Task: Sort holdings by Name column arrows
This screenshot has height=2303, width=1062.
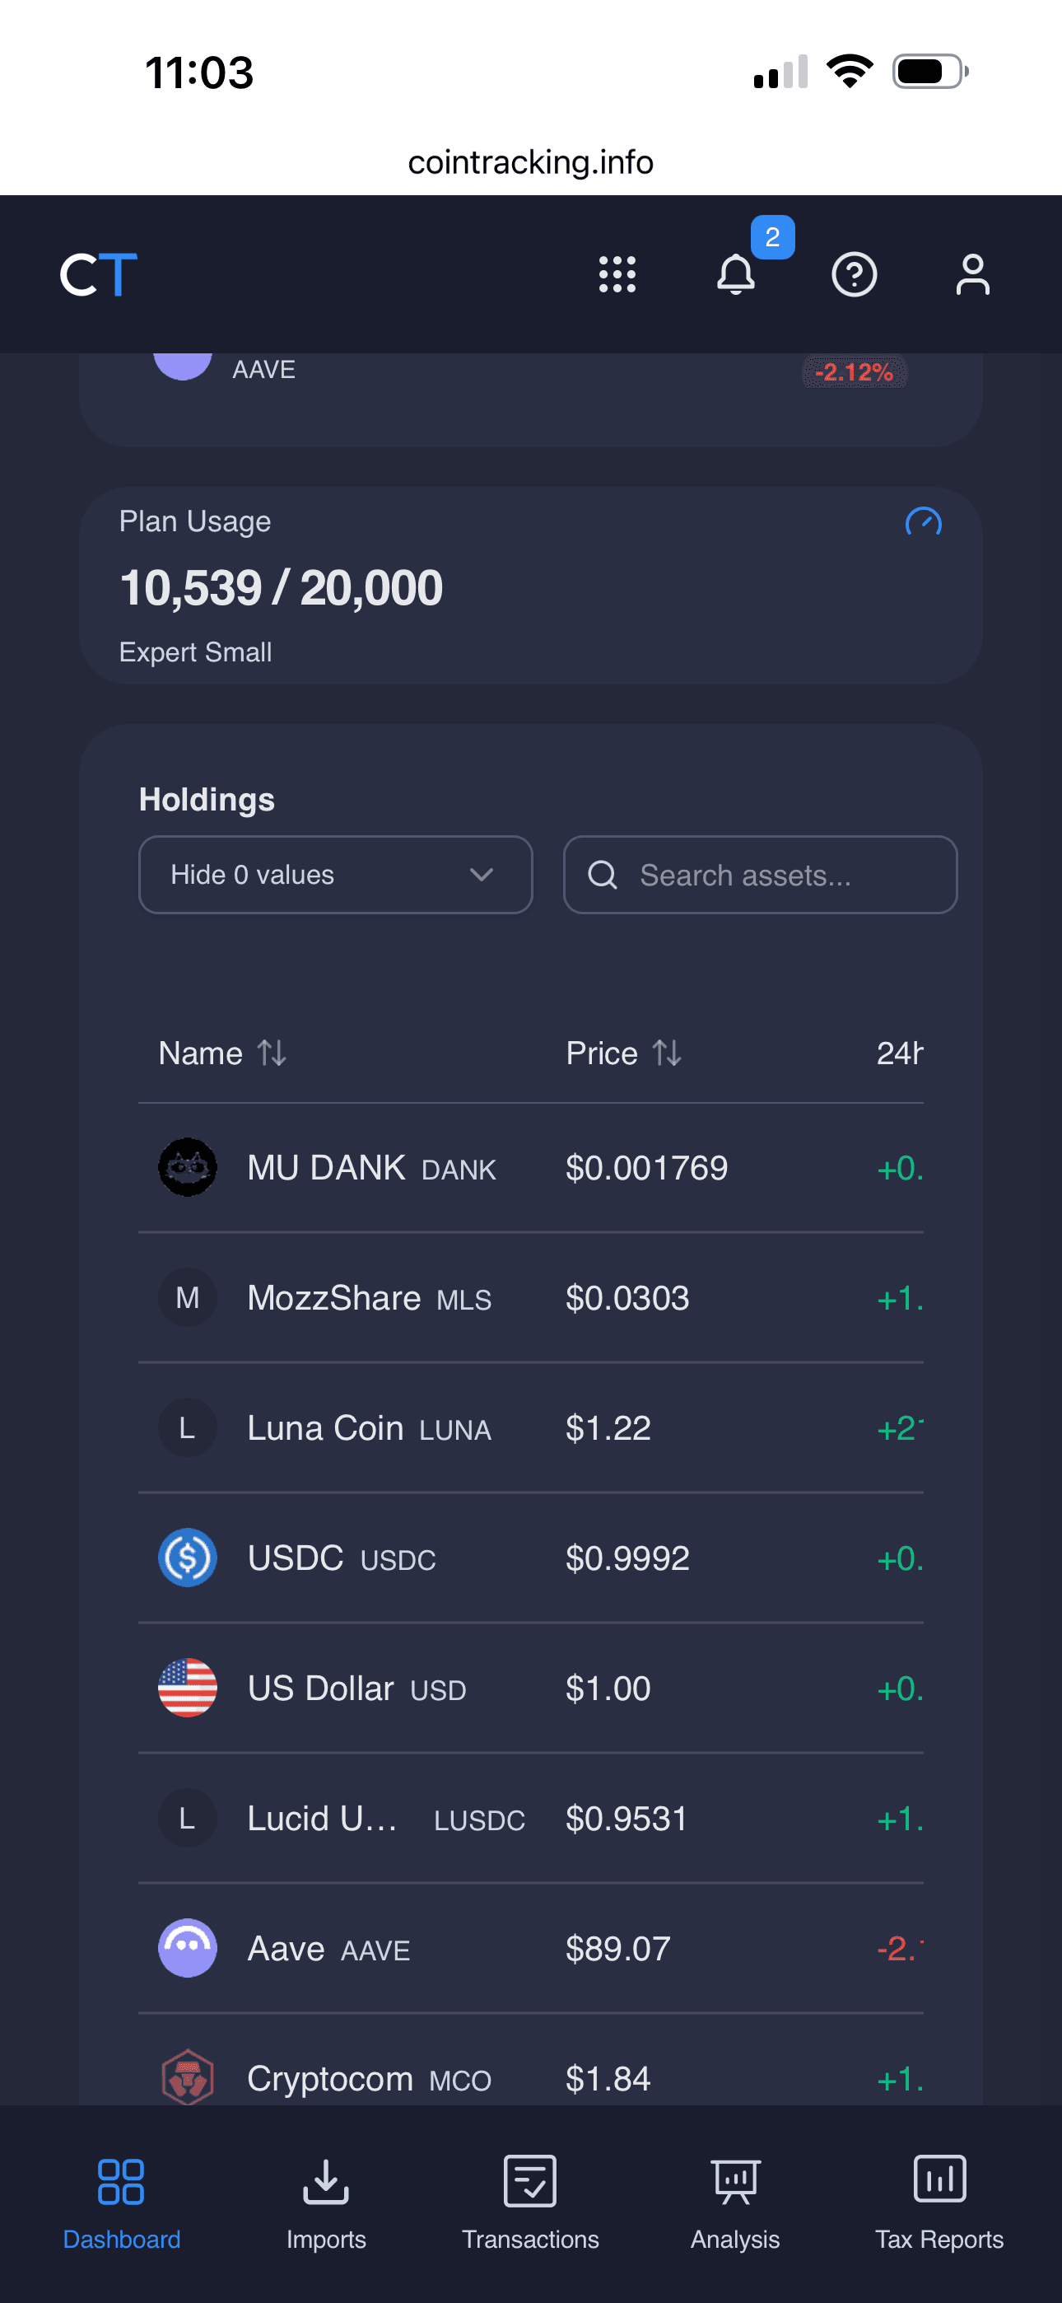Action: coord(272,1053)
